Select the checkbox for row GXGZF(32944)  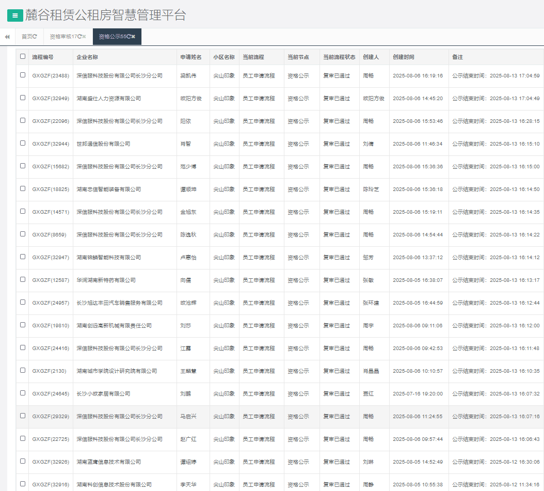tap(23, 143)
